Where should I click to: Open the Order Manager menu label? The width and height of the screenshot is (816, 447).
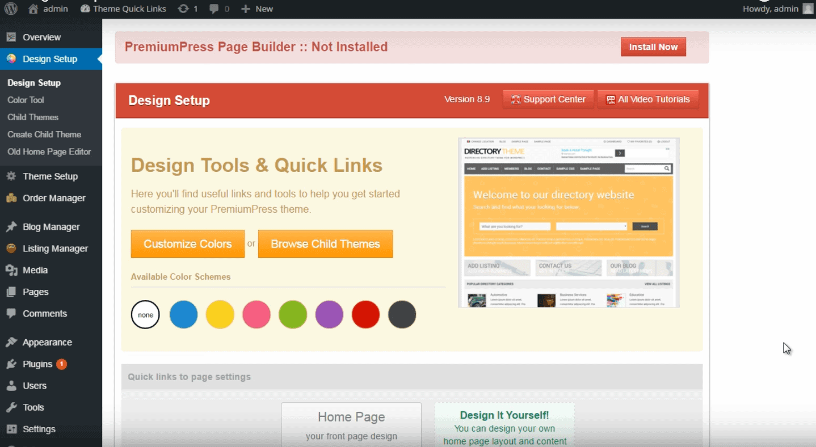[x=54, y=198]
